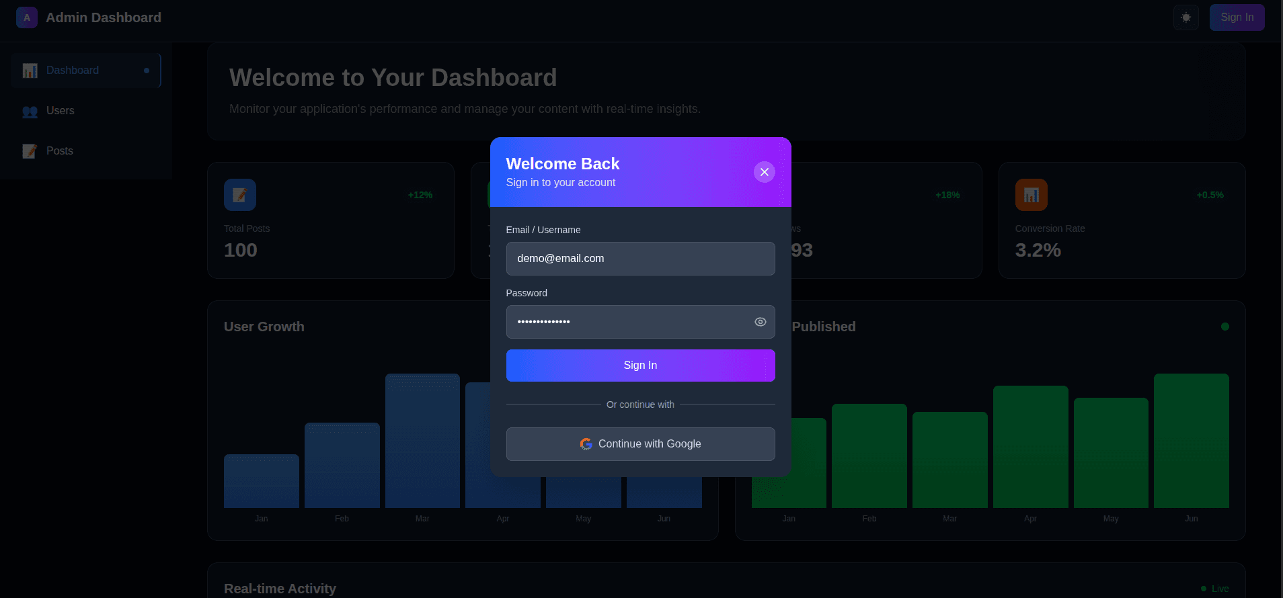Click Continue with Google button

pos(640,444)
